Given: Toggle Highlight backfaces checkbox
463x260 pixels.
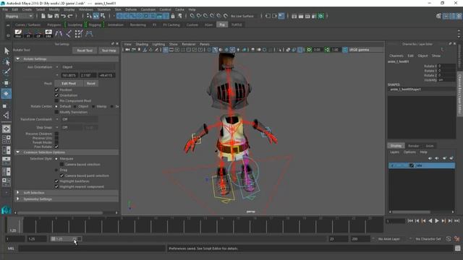Looking at the screenshot, I should [56, 181].
